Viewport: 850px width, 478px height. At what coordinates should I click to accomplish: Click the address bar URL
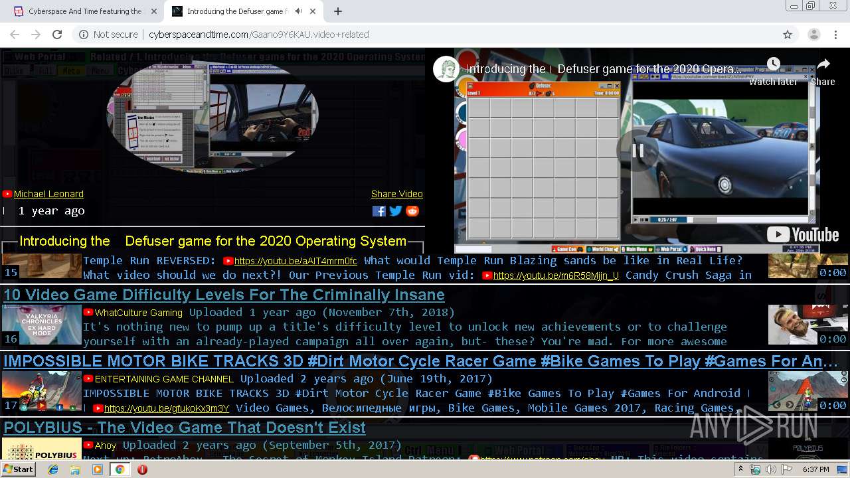click(259, 35)
